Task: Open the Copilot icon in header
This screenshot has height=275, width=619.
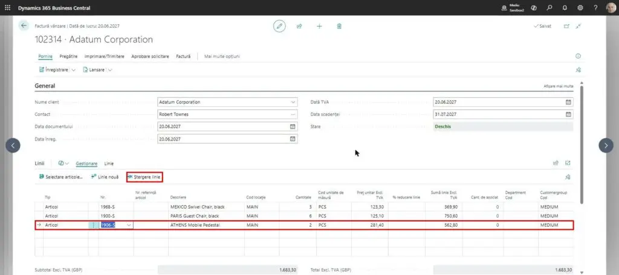Action: pyautogui.click(x=534, y=7)
